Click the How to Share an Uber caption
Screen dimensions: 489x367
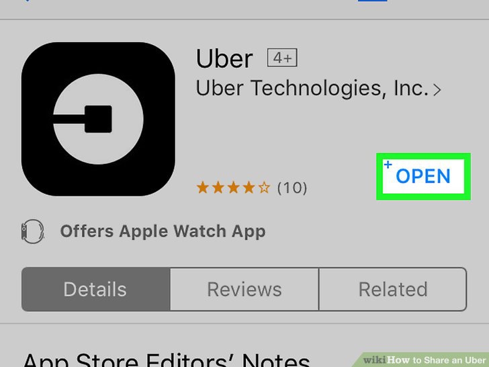[437, 360]
